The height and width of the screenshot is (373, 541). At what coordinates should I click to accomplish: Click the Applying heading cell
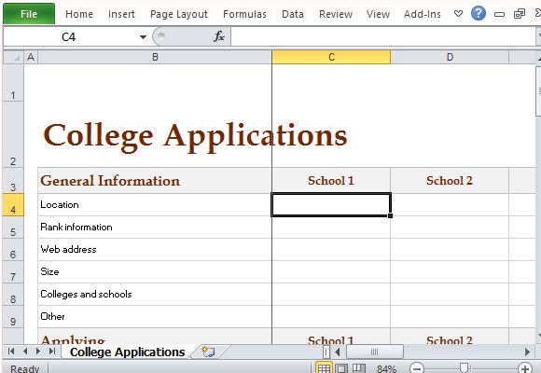tap(155, 337)
